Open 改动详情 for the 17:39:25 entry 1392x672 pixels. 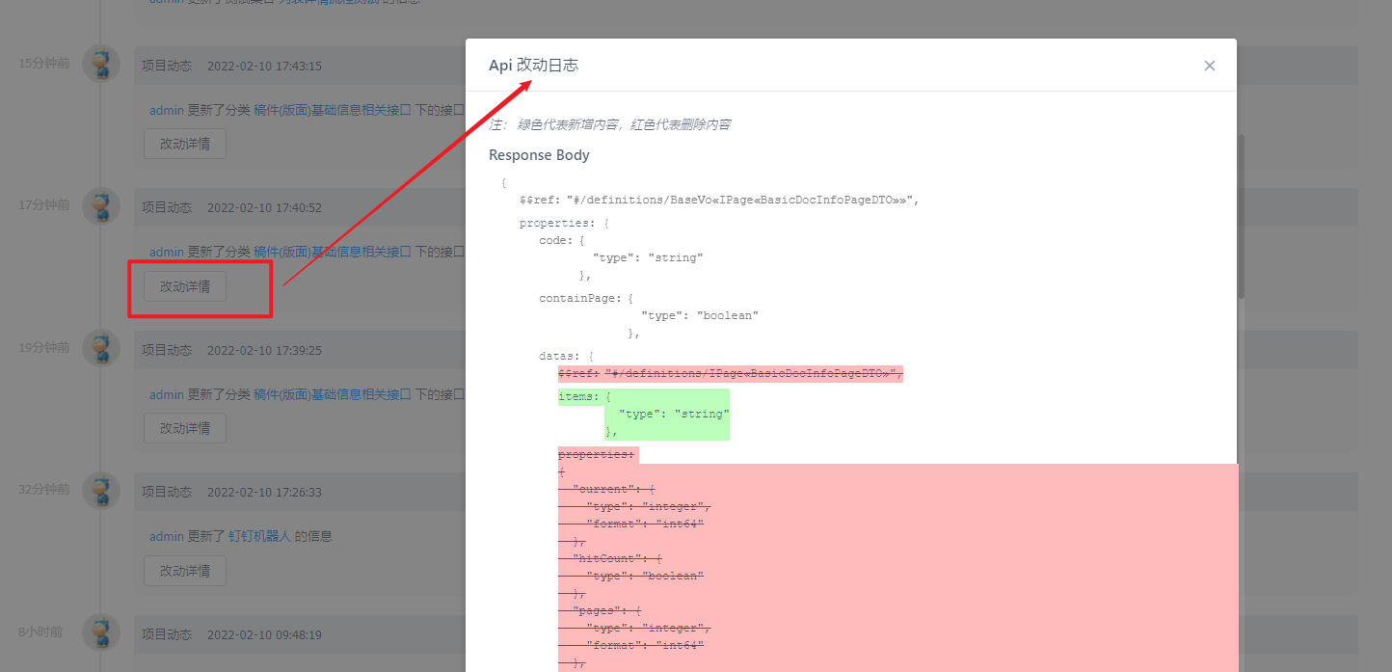pos(185,428)
